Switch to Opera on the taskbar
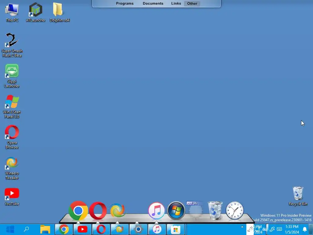313x235 pixels. (x=101, y=229)
